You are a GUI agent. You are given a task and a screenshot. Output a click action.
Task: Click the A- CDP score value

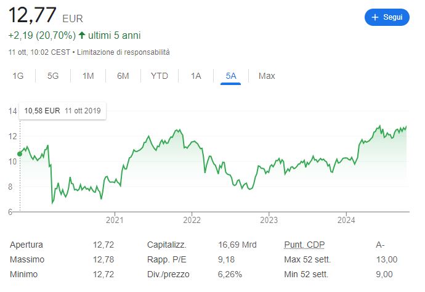380,245
